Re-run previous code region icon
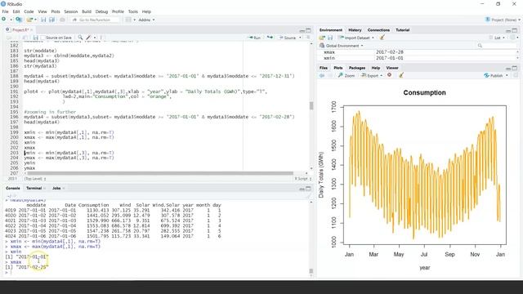The image size is (523, 294). (x=270, y=38)
